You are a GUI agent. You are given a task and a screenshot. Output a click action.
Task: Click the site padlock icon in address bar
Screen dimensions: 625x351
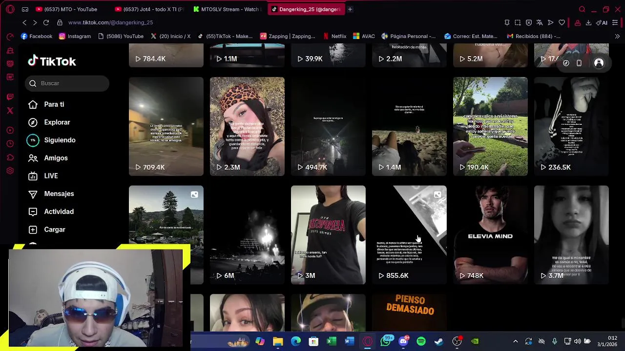[60, 22]
